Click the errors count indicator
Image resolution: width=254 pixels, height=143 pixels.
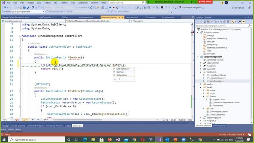[17, 120]
